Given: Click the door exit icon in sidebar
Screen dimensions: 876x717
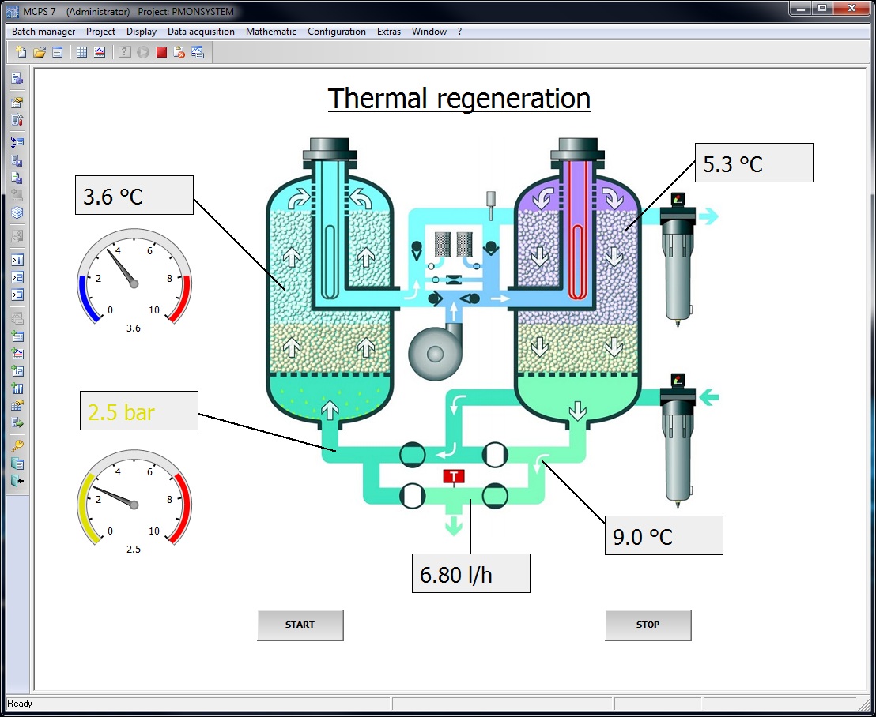Looking at the screenshot, I should tap(17, 481).
